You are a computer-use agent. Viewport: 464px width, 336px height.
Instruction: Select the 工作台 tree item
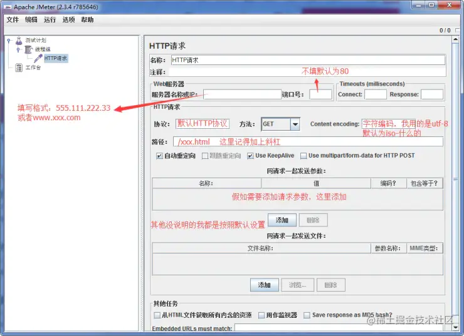point(33,68)
